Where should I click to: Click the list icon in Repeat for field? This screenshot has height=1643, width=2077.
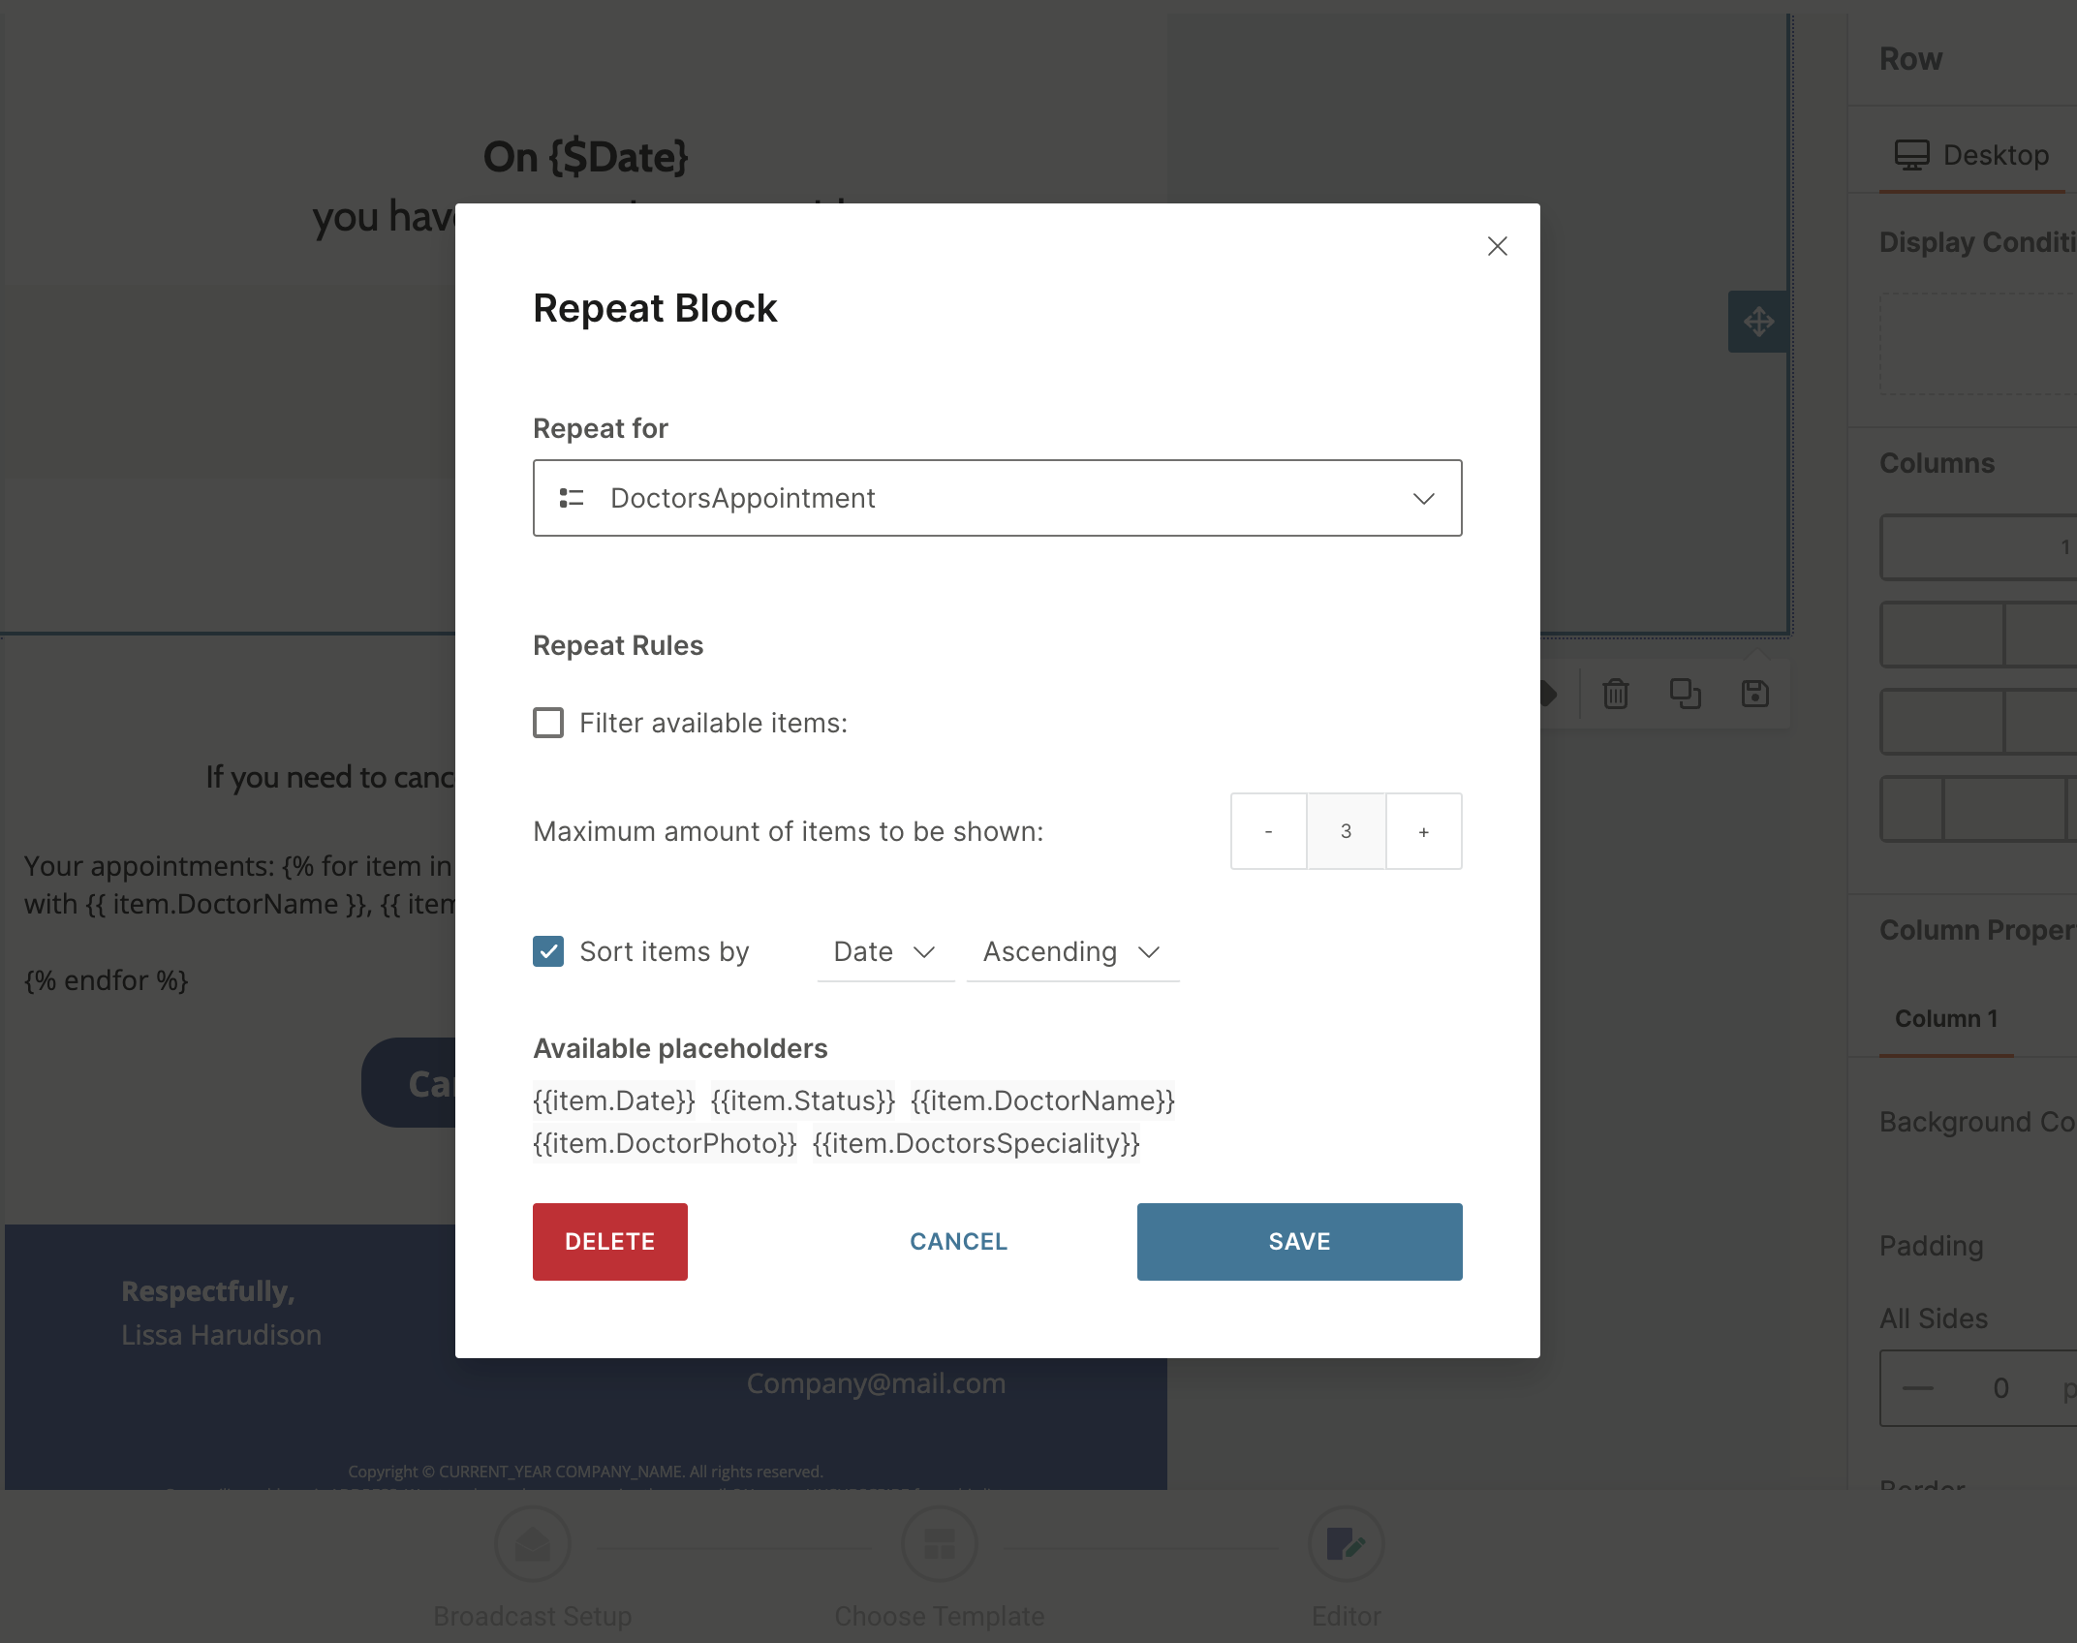click(572, 498)
